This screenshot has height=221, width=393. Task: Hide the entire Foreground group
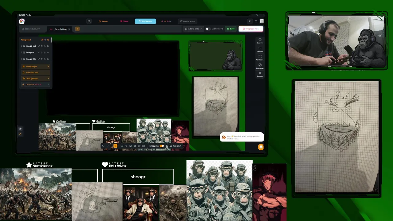tap(45, 40)
